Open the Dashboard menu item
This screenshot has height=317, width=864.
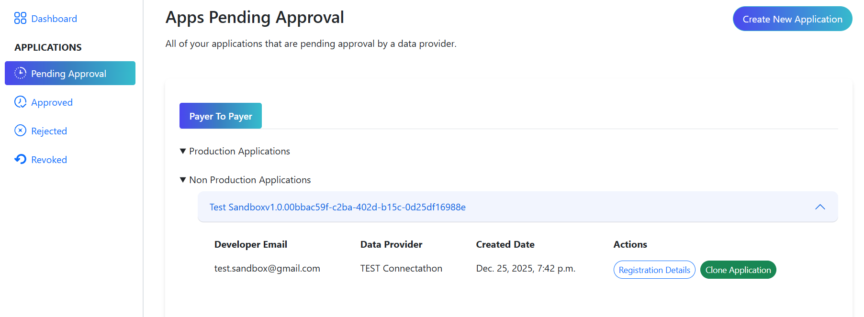pyautogui.click(x=54, y=19)
